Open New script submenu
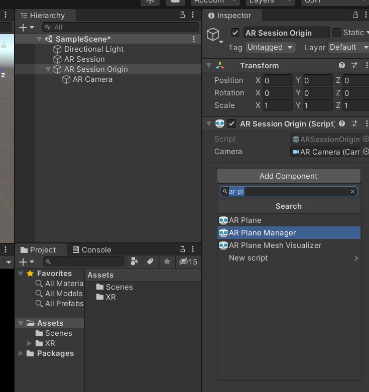 [289, 258]
